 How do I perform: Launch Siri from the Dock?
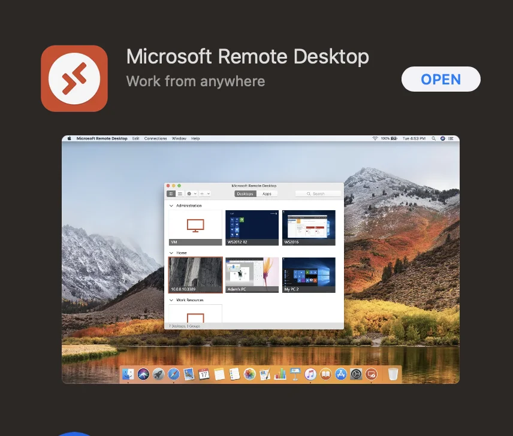[x=143, y=374]
